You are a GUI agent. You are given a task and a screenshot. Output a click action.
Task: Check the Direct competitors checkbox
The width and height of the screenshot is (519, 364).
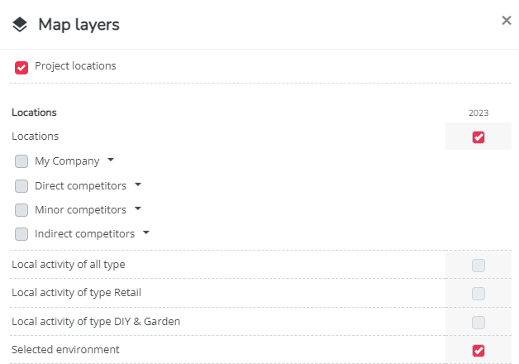click(21, 186)
